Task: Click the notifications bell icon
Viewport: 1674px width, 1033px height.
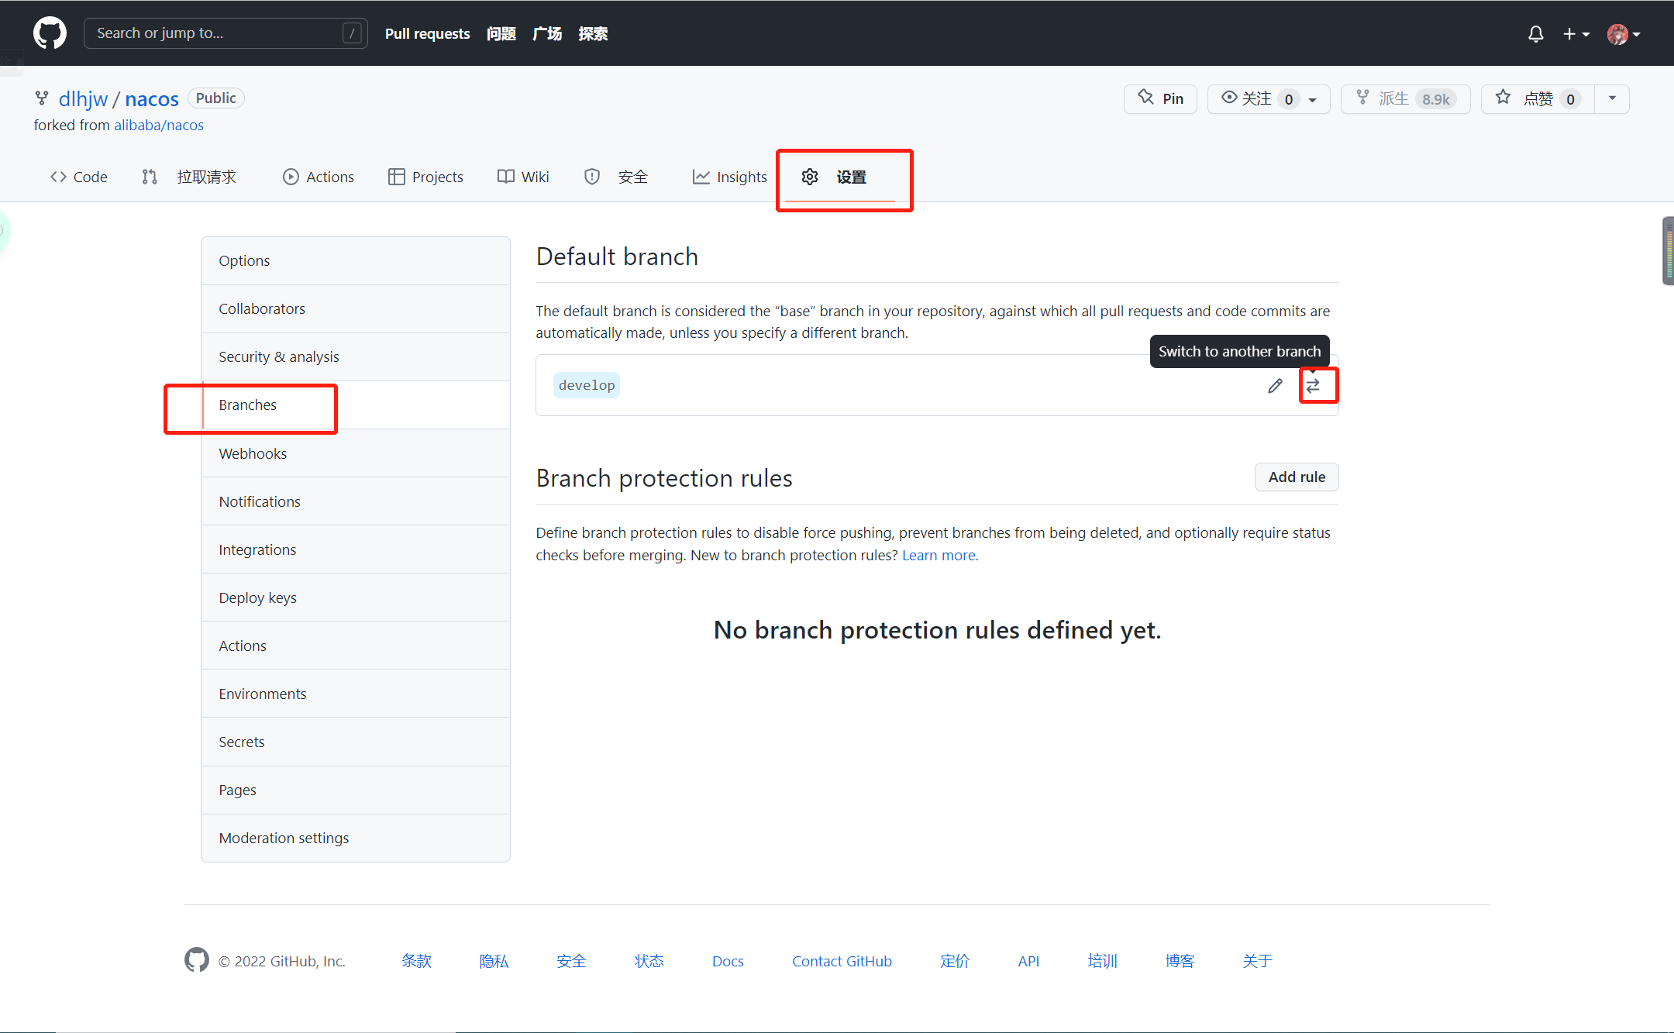Action: pyautogui.click(x=1535, y=34)
